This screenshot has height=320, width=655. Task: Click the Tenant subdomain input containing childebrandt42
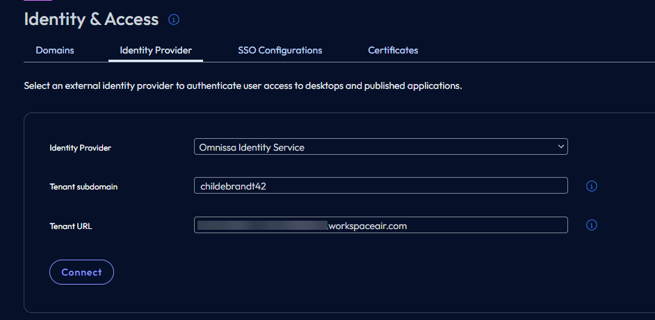tap(380, 186)
